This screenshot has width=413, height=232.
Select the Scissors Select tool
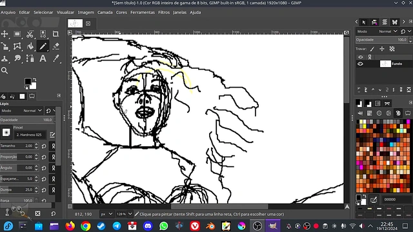[30, 34]
